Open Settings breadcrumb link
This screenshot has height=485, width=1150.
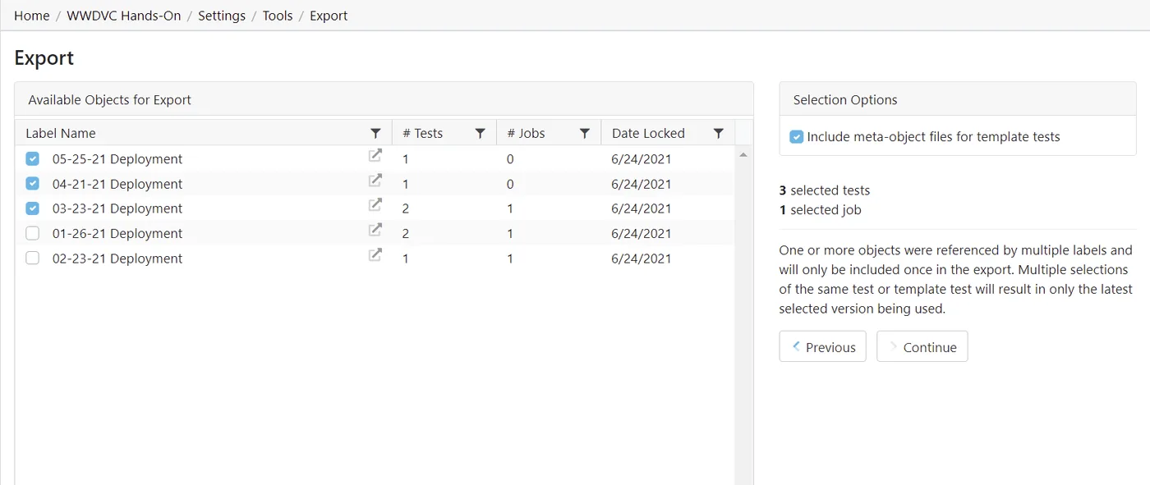point(222,16)
